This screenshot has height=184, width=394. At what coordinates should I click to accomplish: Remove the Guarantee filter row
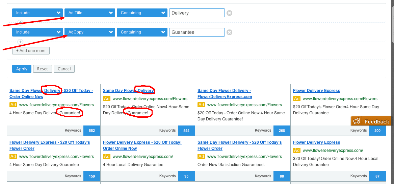(x=229, y=32)
